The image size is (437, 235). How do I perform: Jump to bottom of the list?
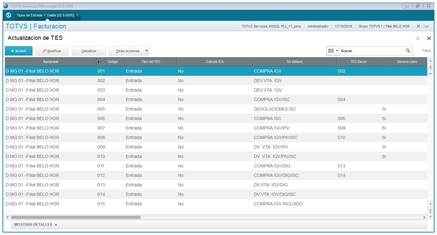pos(430,216)
